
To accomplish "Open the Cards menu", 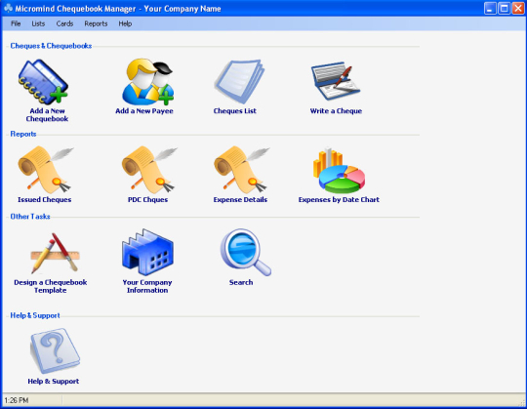I will pyautogui.click(x=64, y=23).
